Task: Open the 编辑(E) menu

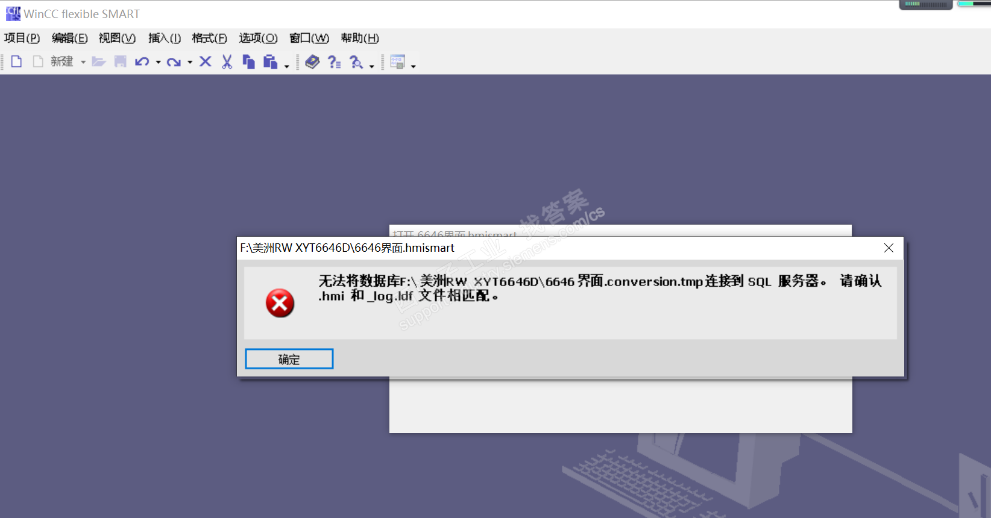Action: 70,39
